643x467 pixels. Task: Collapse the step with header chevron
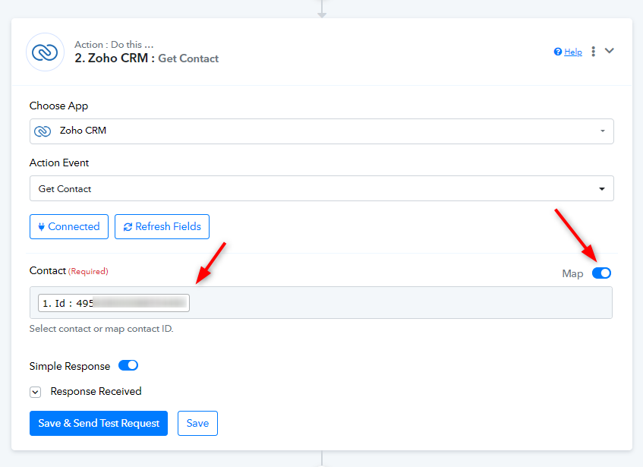click(x=610, y=51)
